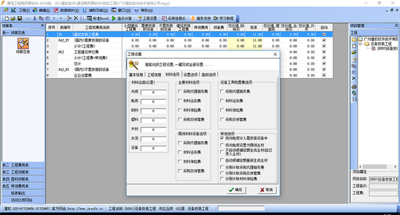Check 采购代理服务费 under 局领材料设备选项
The image size is (400, 215).
tap(180, 143)
